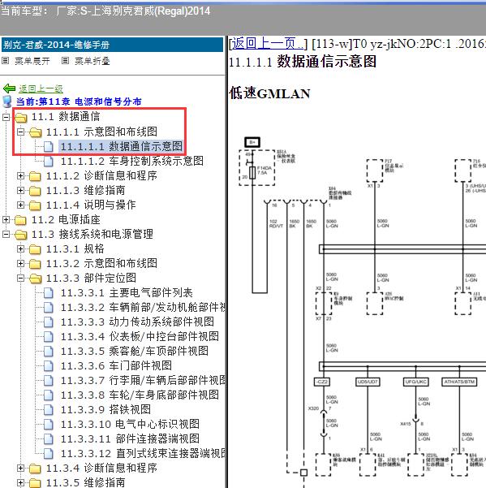The image size is (486, 488).
Task: Click the 低速GMLAN heading
Action: click(x=269, y=93)
